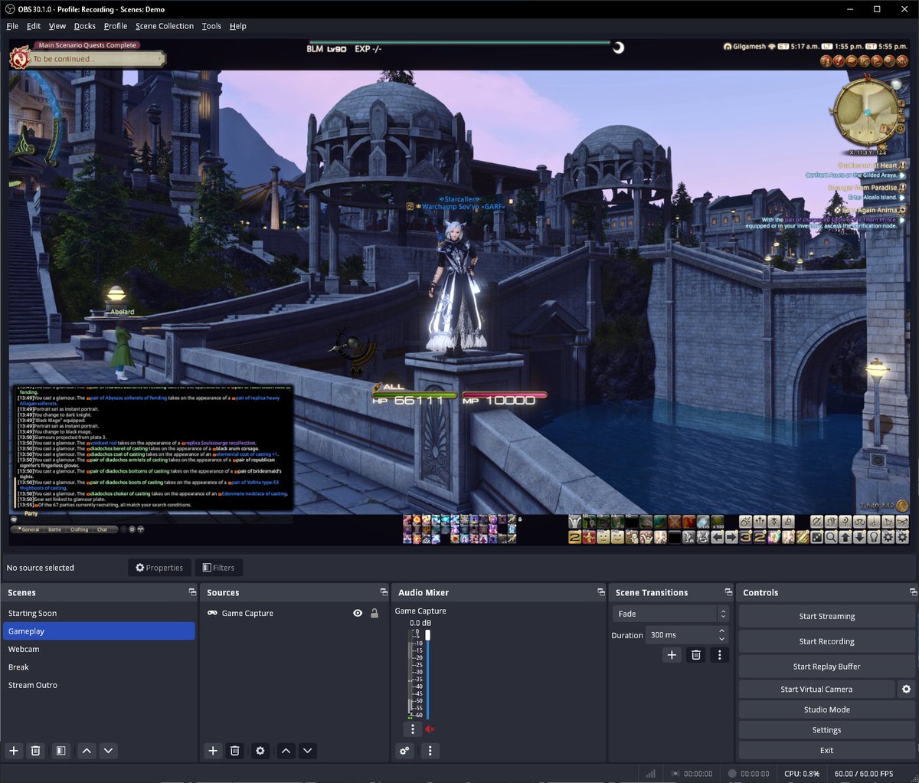Screen dimensions: 919x783
Task: Pop out the Scenes dock
Action: tap(192, 592)
